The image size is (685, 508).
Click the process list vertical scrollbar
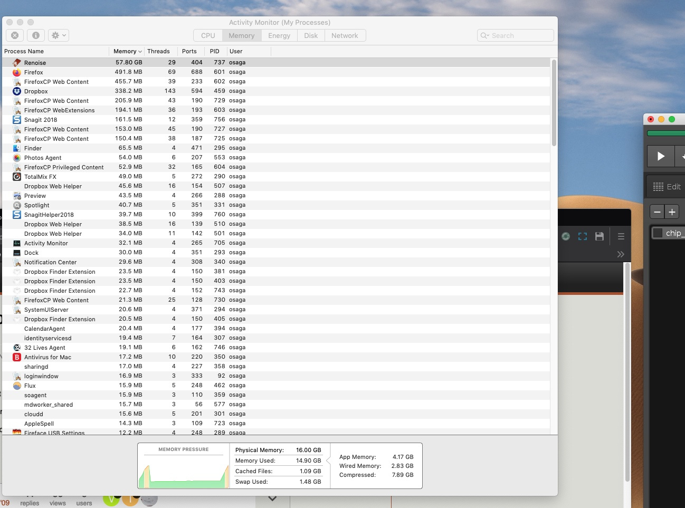[x=554, y=103]
